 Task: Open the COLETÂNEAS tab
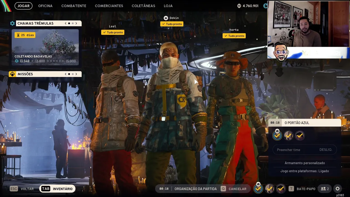coord(143,6)
